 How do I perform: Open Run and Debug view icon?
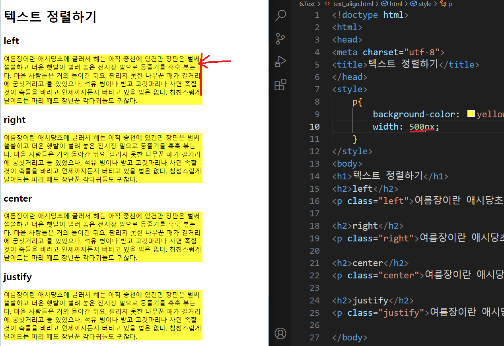(280, 62)
